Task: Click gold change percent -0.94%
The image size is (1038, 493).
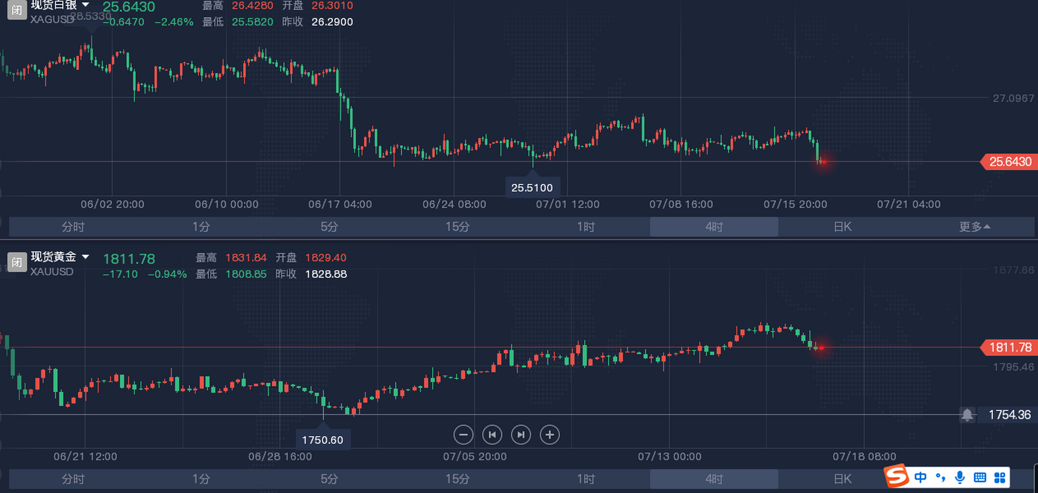Action: [168, 274]
